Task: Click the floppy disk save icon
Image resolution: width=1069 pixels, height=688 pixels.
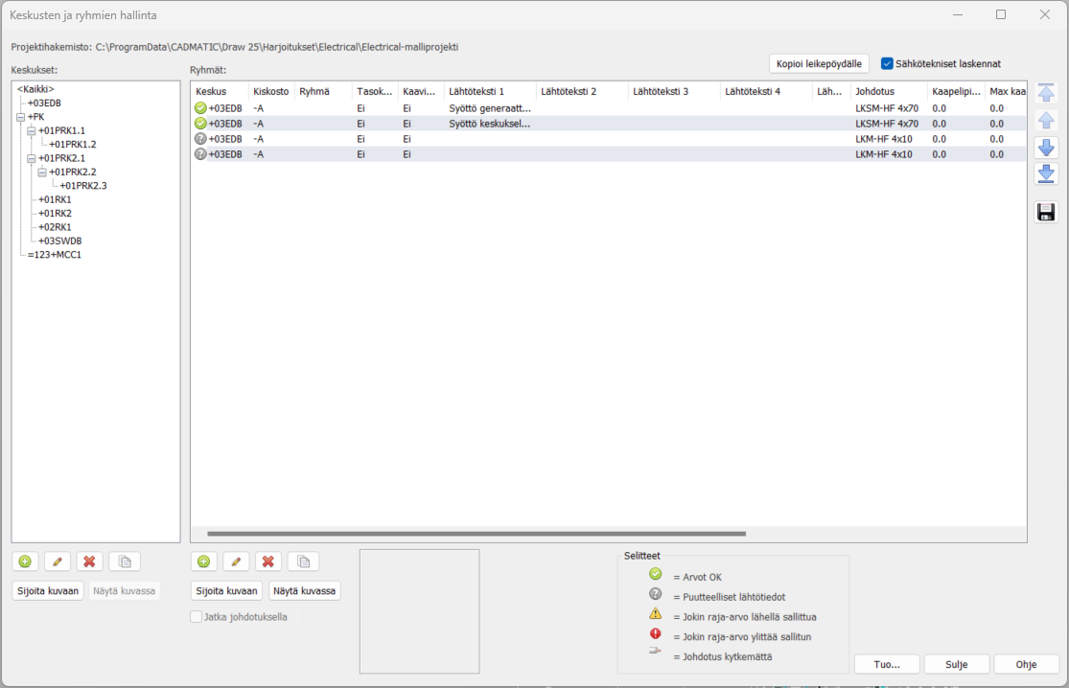Action: 1046,212
